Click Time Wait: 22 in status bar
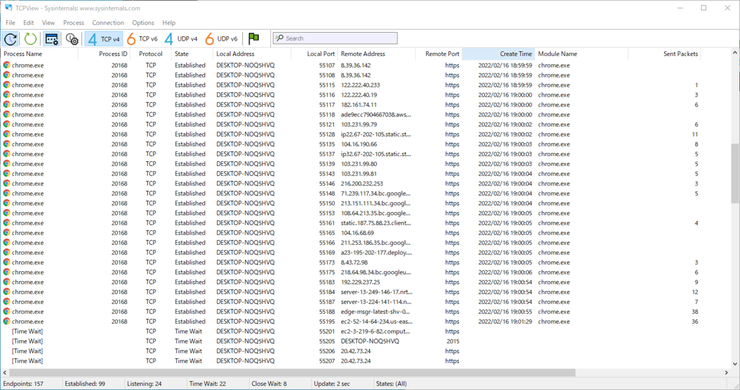The image size is (740, 390). pos(208,384)
